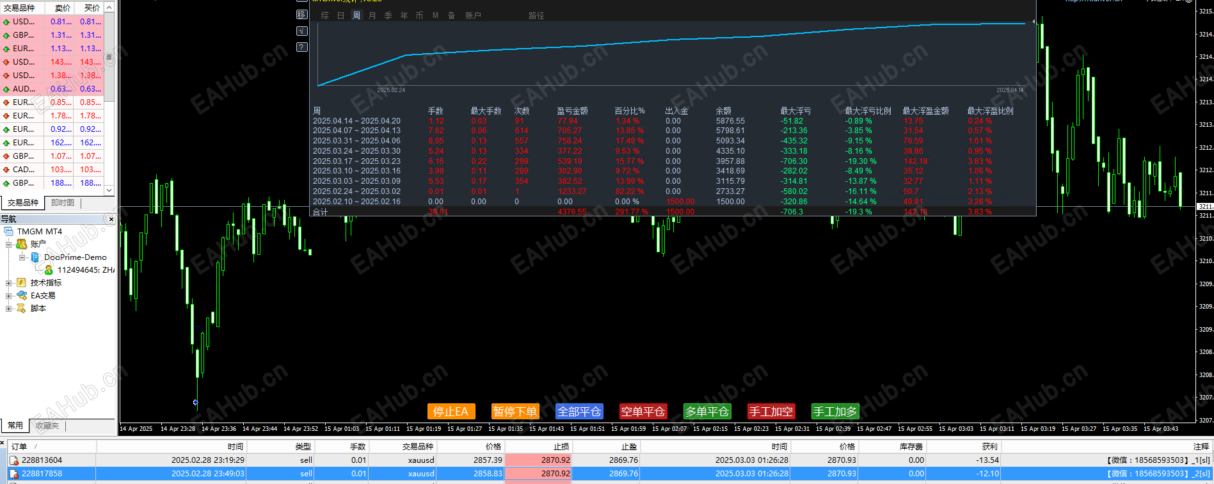This screenshot has height=484, width=1214.
Task: Click the 技术指标 indicators icon
Action: click(x=22, y=282)
